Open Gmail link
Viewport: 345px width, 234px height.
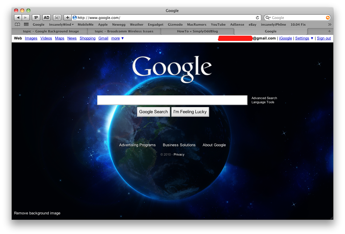pyautogui.click(x=103, y=38)
